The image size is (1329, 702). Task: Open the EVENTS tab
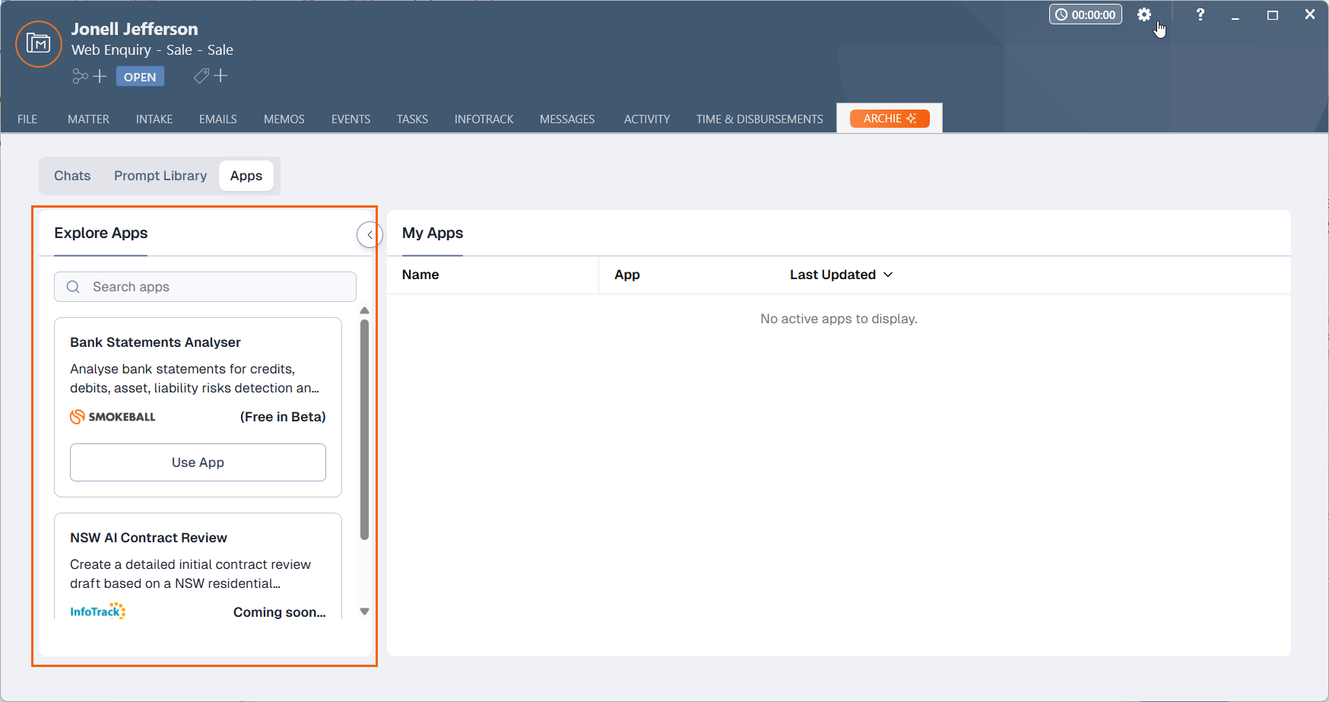click(350, 119)
